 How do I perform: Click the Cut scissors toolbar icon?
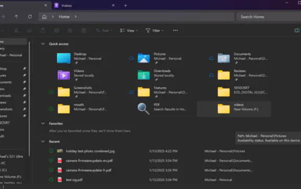point(16,30)
